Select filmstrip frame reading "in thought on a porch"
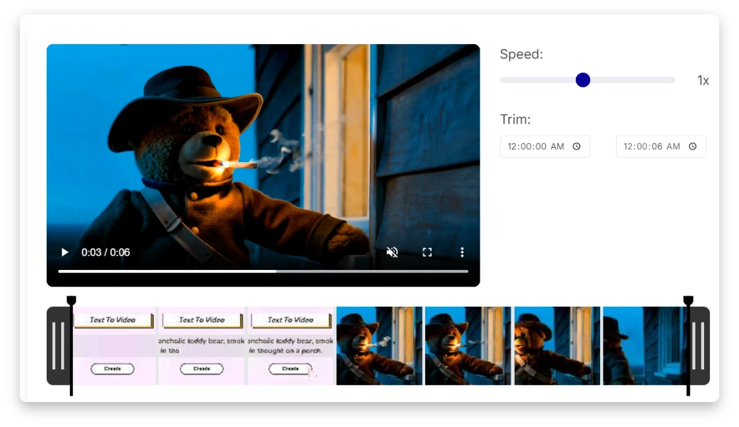This screenshot has width=739, height=427. (x=291, y=346)
